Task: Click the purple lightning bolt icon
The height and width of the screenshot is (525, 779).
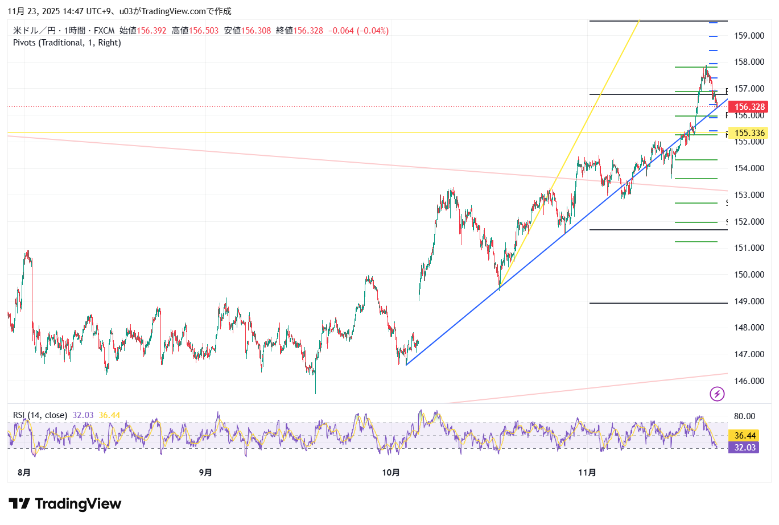Action: pos(717,394)
